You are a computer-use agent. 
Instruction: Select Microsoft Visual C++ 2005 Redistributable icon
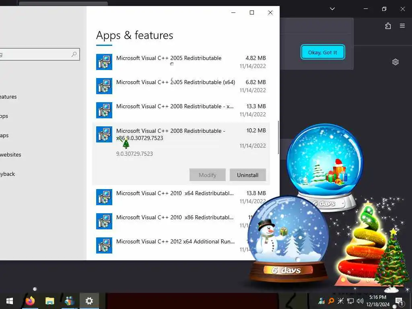[x=104, y=62]
